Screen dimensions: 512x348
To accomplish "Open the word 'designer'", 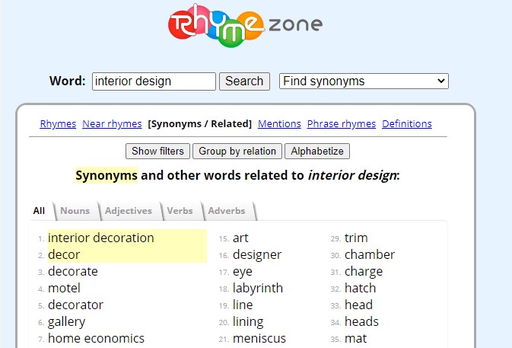I will click(x=257, y=254).
